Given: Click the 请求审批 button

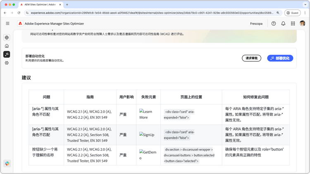Looking at the screenshot, I should click(x=251, y=58).
